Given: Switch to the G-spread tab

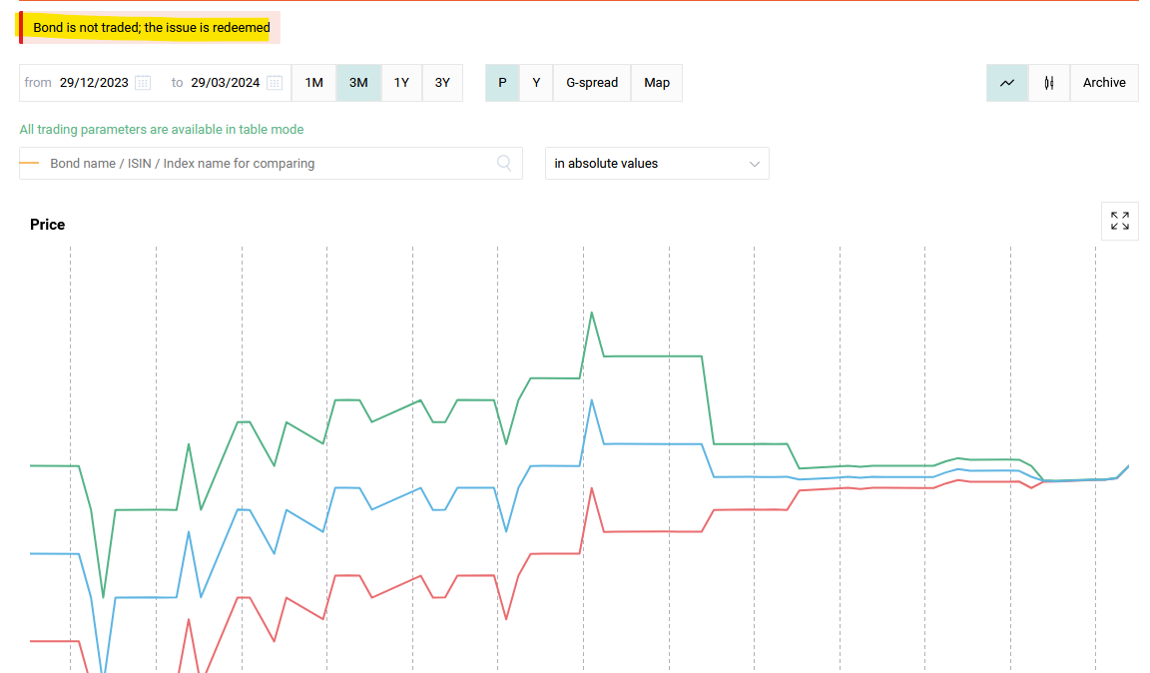Looking at the screenshot, I should pyautogui.click(x=592, y=83).
